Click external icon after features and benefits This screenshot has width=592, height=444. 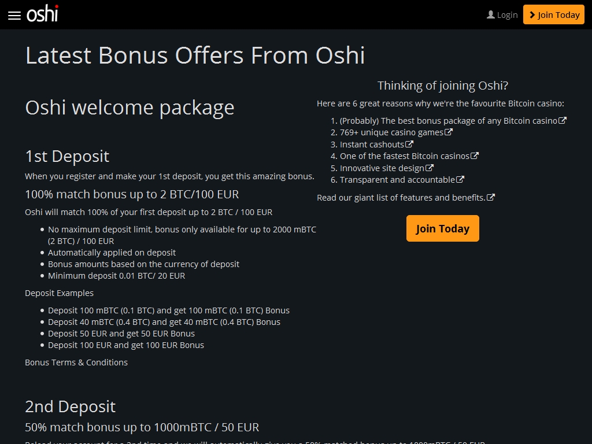(491, 197)
